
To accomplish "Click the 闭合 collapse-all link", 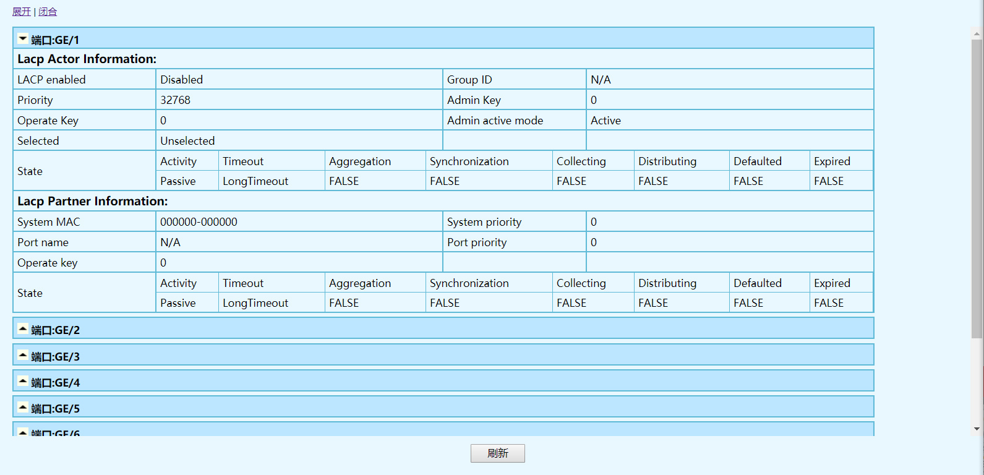I will pyautogui.click(x=48, y=12).
